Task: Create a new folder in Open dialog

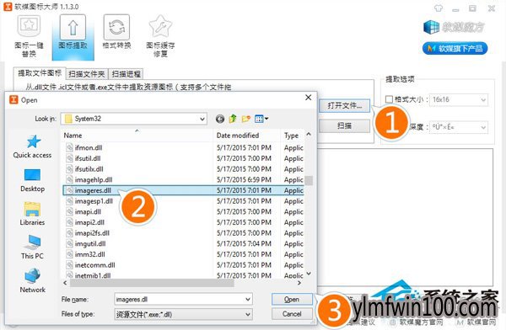Action: (246, 119)
